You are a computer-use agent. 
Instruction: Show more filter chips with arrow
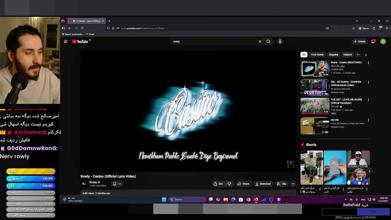(x=366, y=55)
